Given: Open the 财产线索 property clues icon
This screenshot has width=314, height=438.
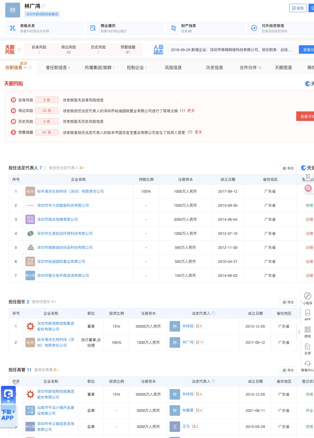Looking at the screenshot, I should pyautogui.click(x=174, y=28).
